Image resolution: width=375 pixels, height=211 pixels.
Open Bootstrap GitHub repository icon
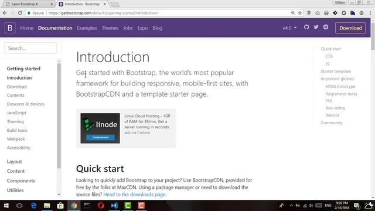(x=306, y=28)
